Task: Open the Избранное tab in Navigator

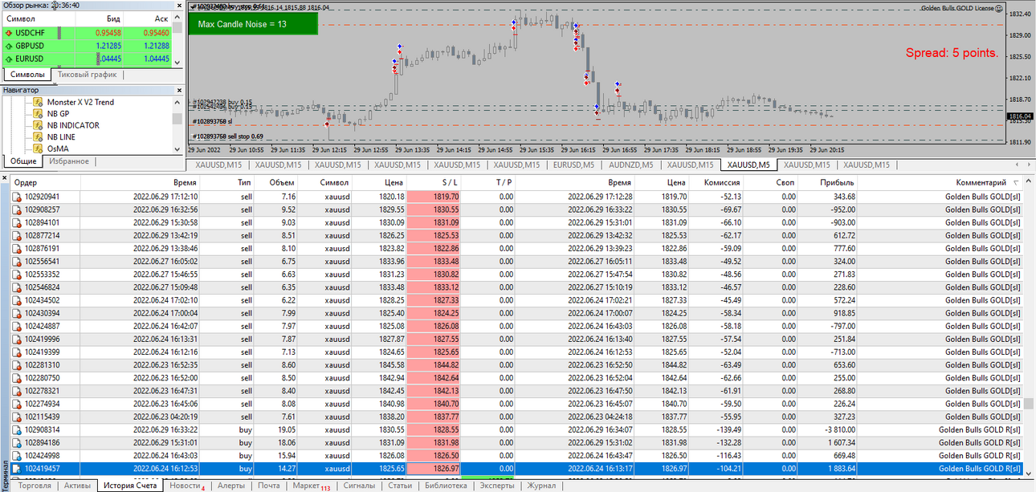Action: (69, 161)
